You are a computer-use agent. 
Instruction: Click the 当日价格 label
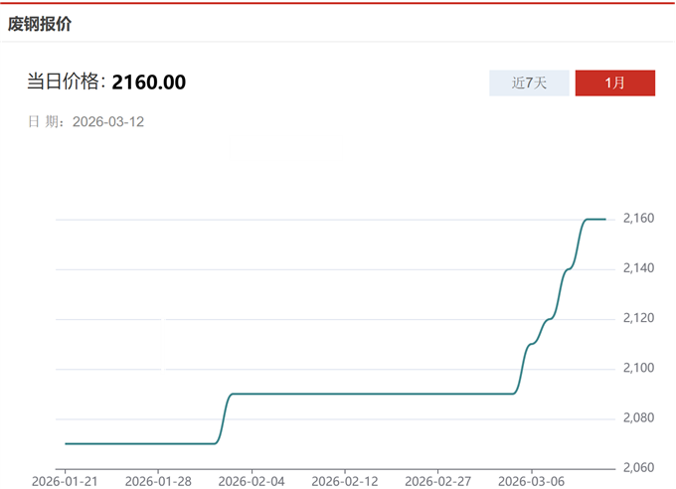(66, 81)
